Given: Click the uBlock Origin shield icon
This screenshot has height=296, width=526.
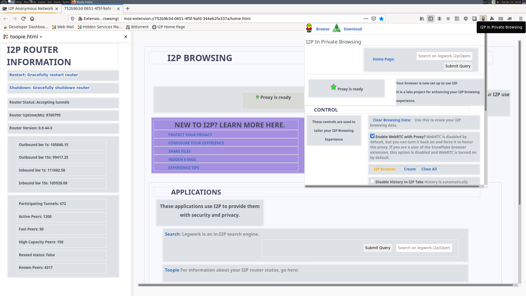Looking at the screenshot, I should tap(466, 19).
